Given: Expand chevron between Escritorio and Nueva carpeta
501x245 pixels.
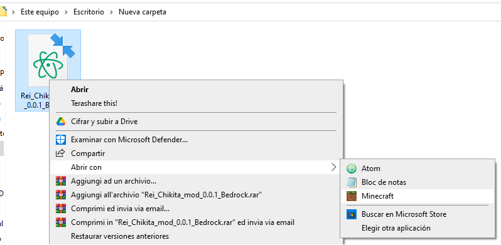Looking at the screenshot, I should (112, 12).
